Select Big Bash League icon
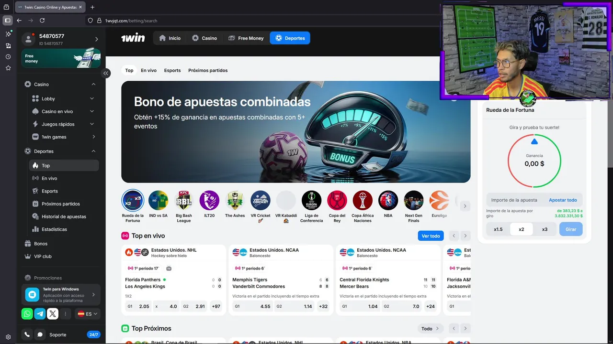This screenshot has width=613, height=344. click(x=184, y=200)
